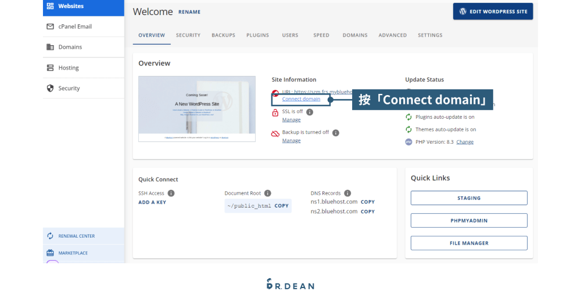
Task: Open cPanel Email in sidebar
Action: (75, 27)
